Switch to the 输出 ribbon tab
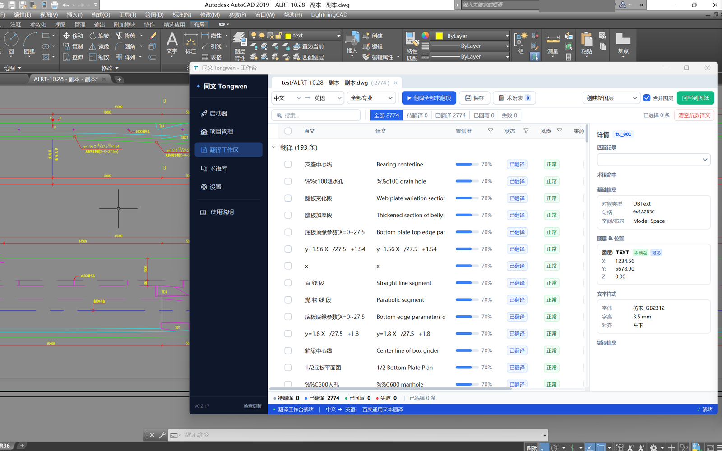Viewport: 722px width, 451px height. pyautogui.click(x=99, y=24)
